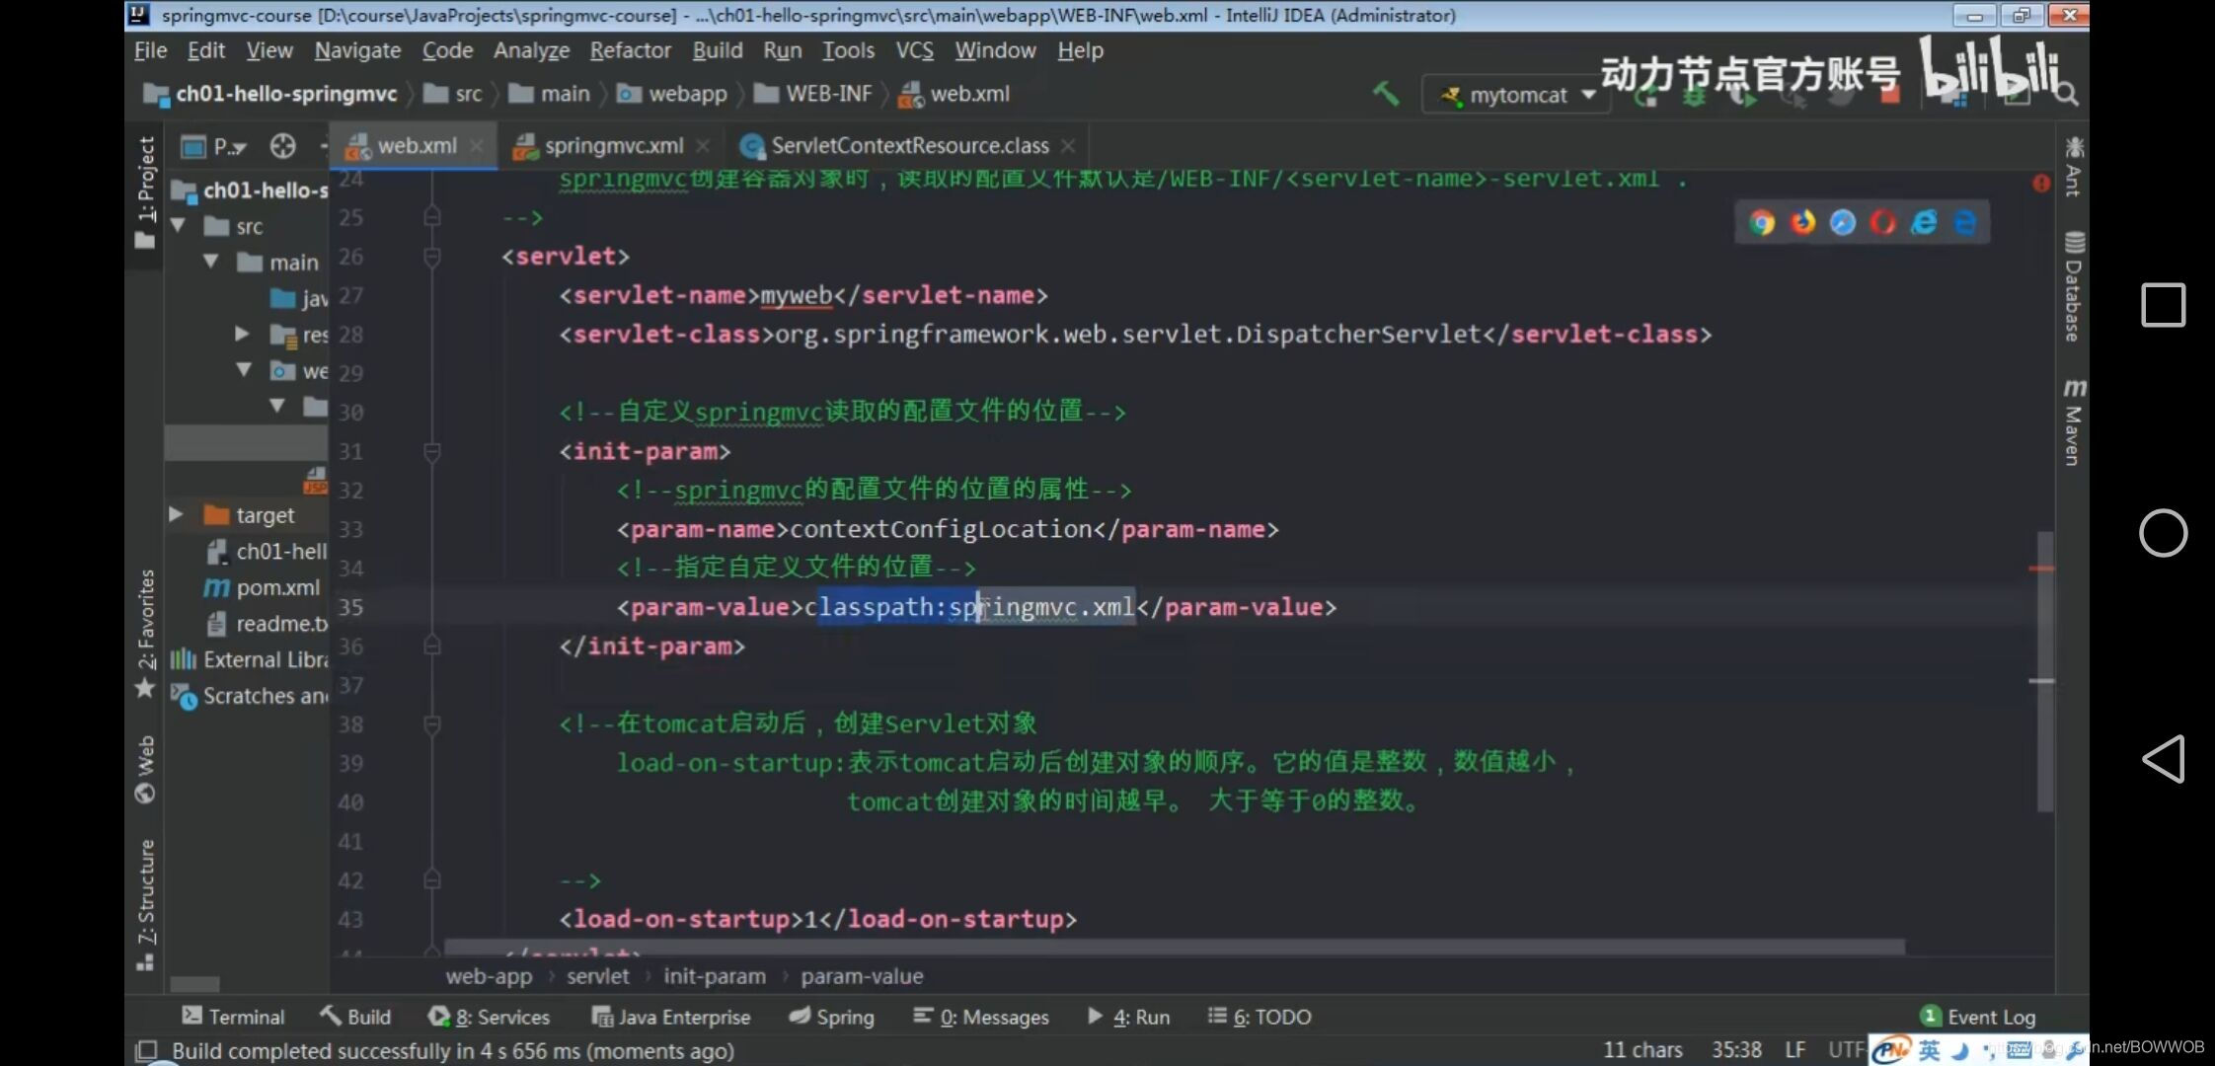The height and width of the screenshot is (1066, 2215).
Task: Open Search Everywhere with the magnifier icon
Action: pos(2066,94)
